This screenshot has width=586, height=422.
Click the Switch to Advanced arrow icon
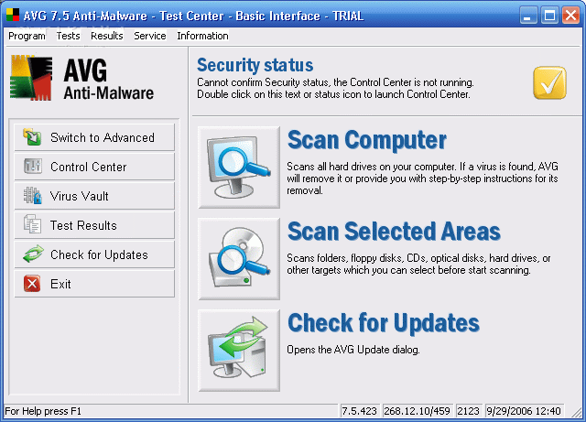[x=32, y=136]
